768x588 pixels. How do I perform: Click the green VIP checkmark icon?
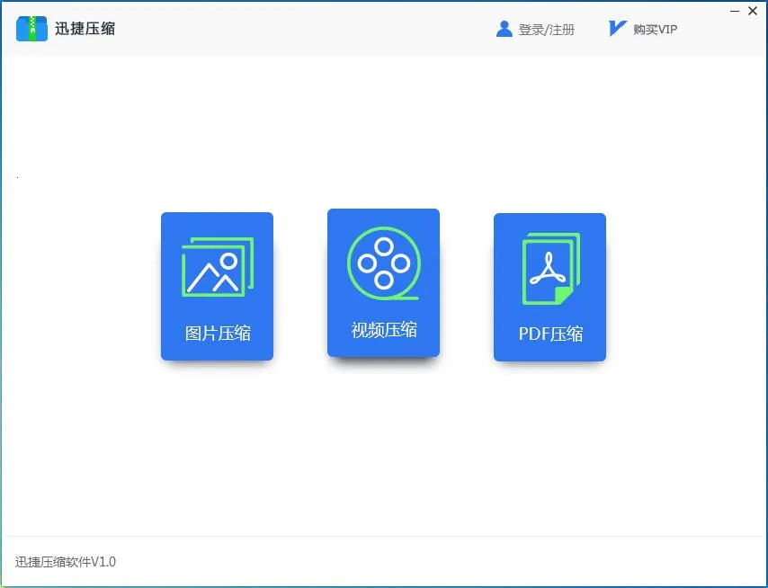point(617,27)
